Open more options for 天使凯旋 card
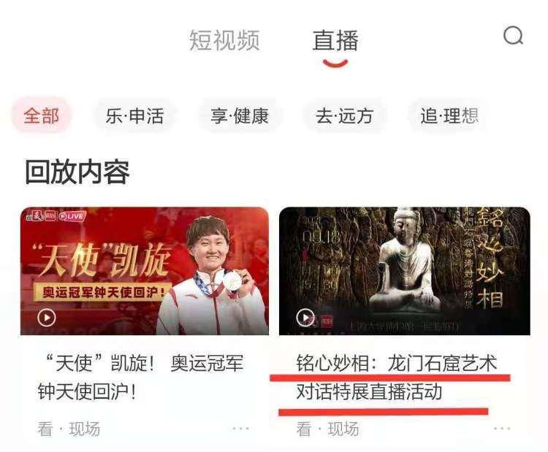The width and height of the screenshot is (548, 452). [241, 428]
